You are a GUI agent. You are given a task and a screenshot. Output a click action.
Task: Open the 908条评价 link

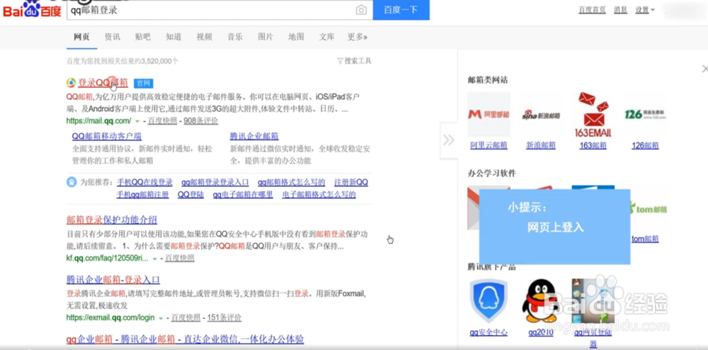pyautogui.click(x=201, y=121)
